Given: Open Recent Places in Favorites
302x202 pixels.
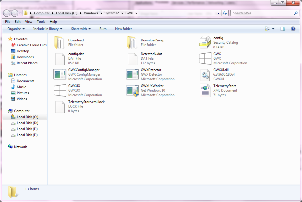Looking at the screenshot, I should click(x=24, y=63).
